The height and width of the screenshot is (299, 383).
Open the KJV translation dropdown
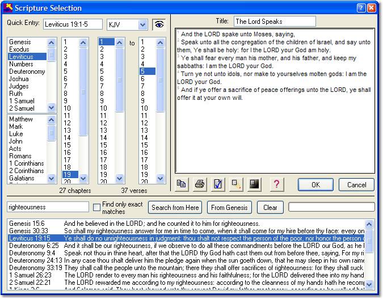coord(142,24)
